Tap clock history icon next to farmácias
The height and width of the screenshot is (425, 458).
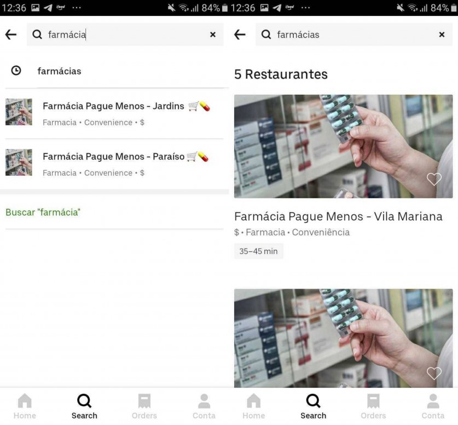(16, 71)
